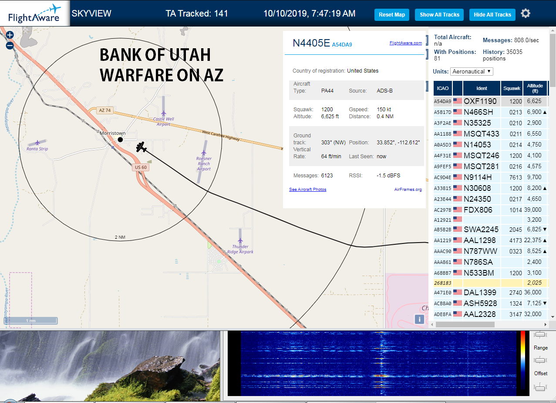Click the Morristown town label on map
This screenshot has height=403, width=556.
112,133
